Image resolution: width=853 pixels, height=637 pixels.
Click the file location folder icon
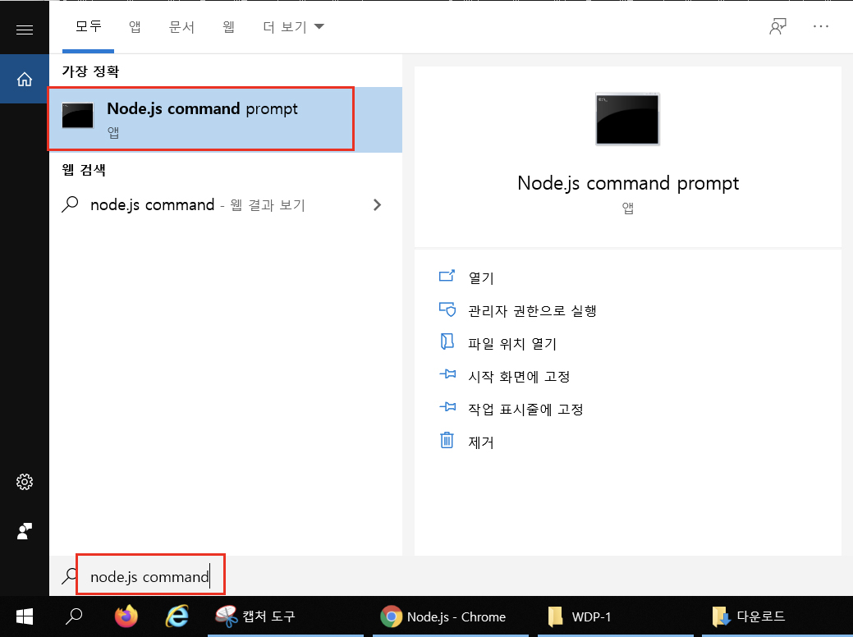point(447,341)
